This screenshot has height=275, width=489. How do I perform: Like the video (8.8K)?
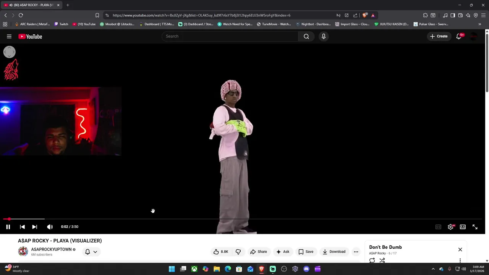(x=221, y=252)
